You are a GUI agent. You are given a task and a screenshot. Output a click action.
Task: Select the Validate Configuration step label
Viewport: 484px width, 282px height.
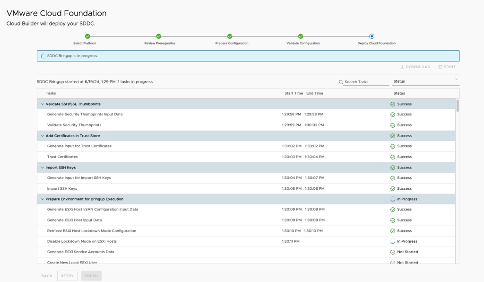(x=303, y=43)
